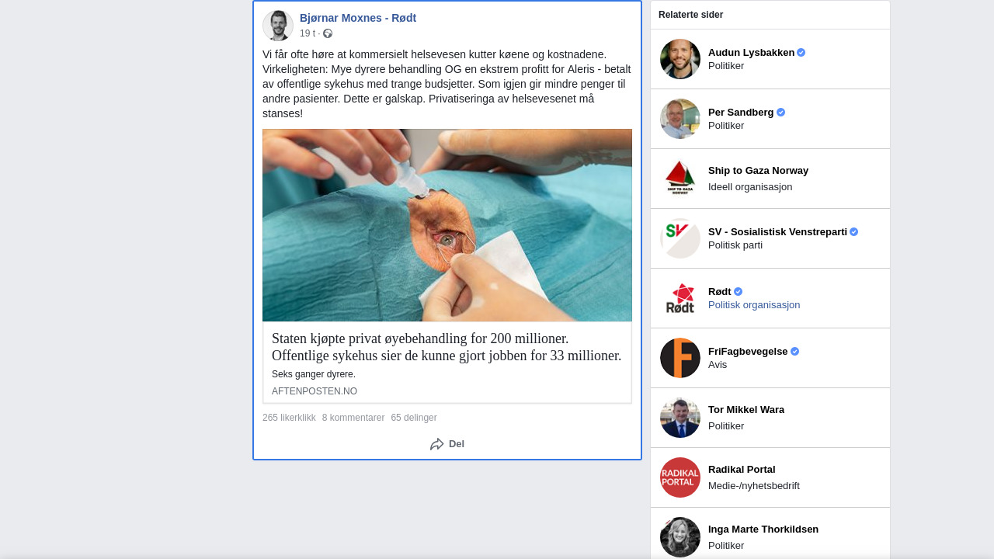Image resolution: width=994 pixels, height=559 pixels.
Task: View the 265 likerklikk count
Action: [x=289, y=418]
